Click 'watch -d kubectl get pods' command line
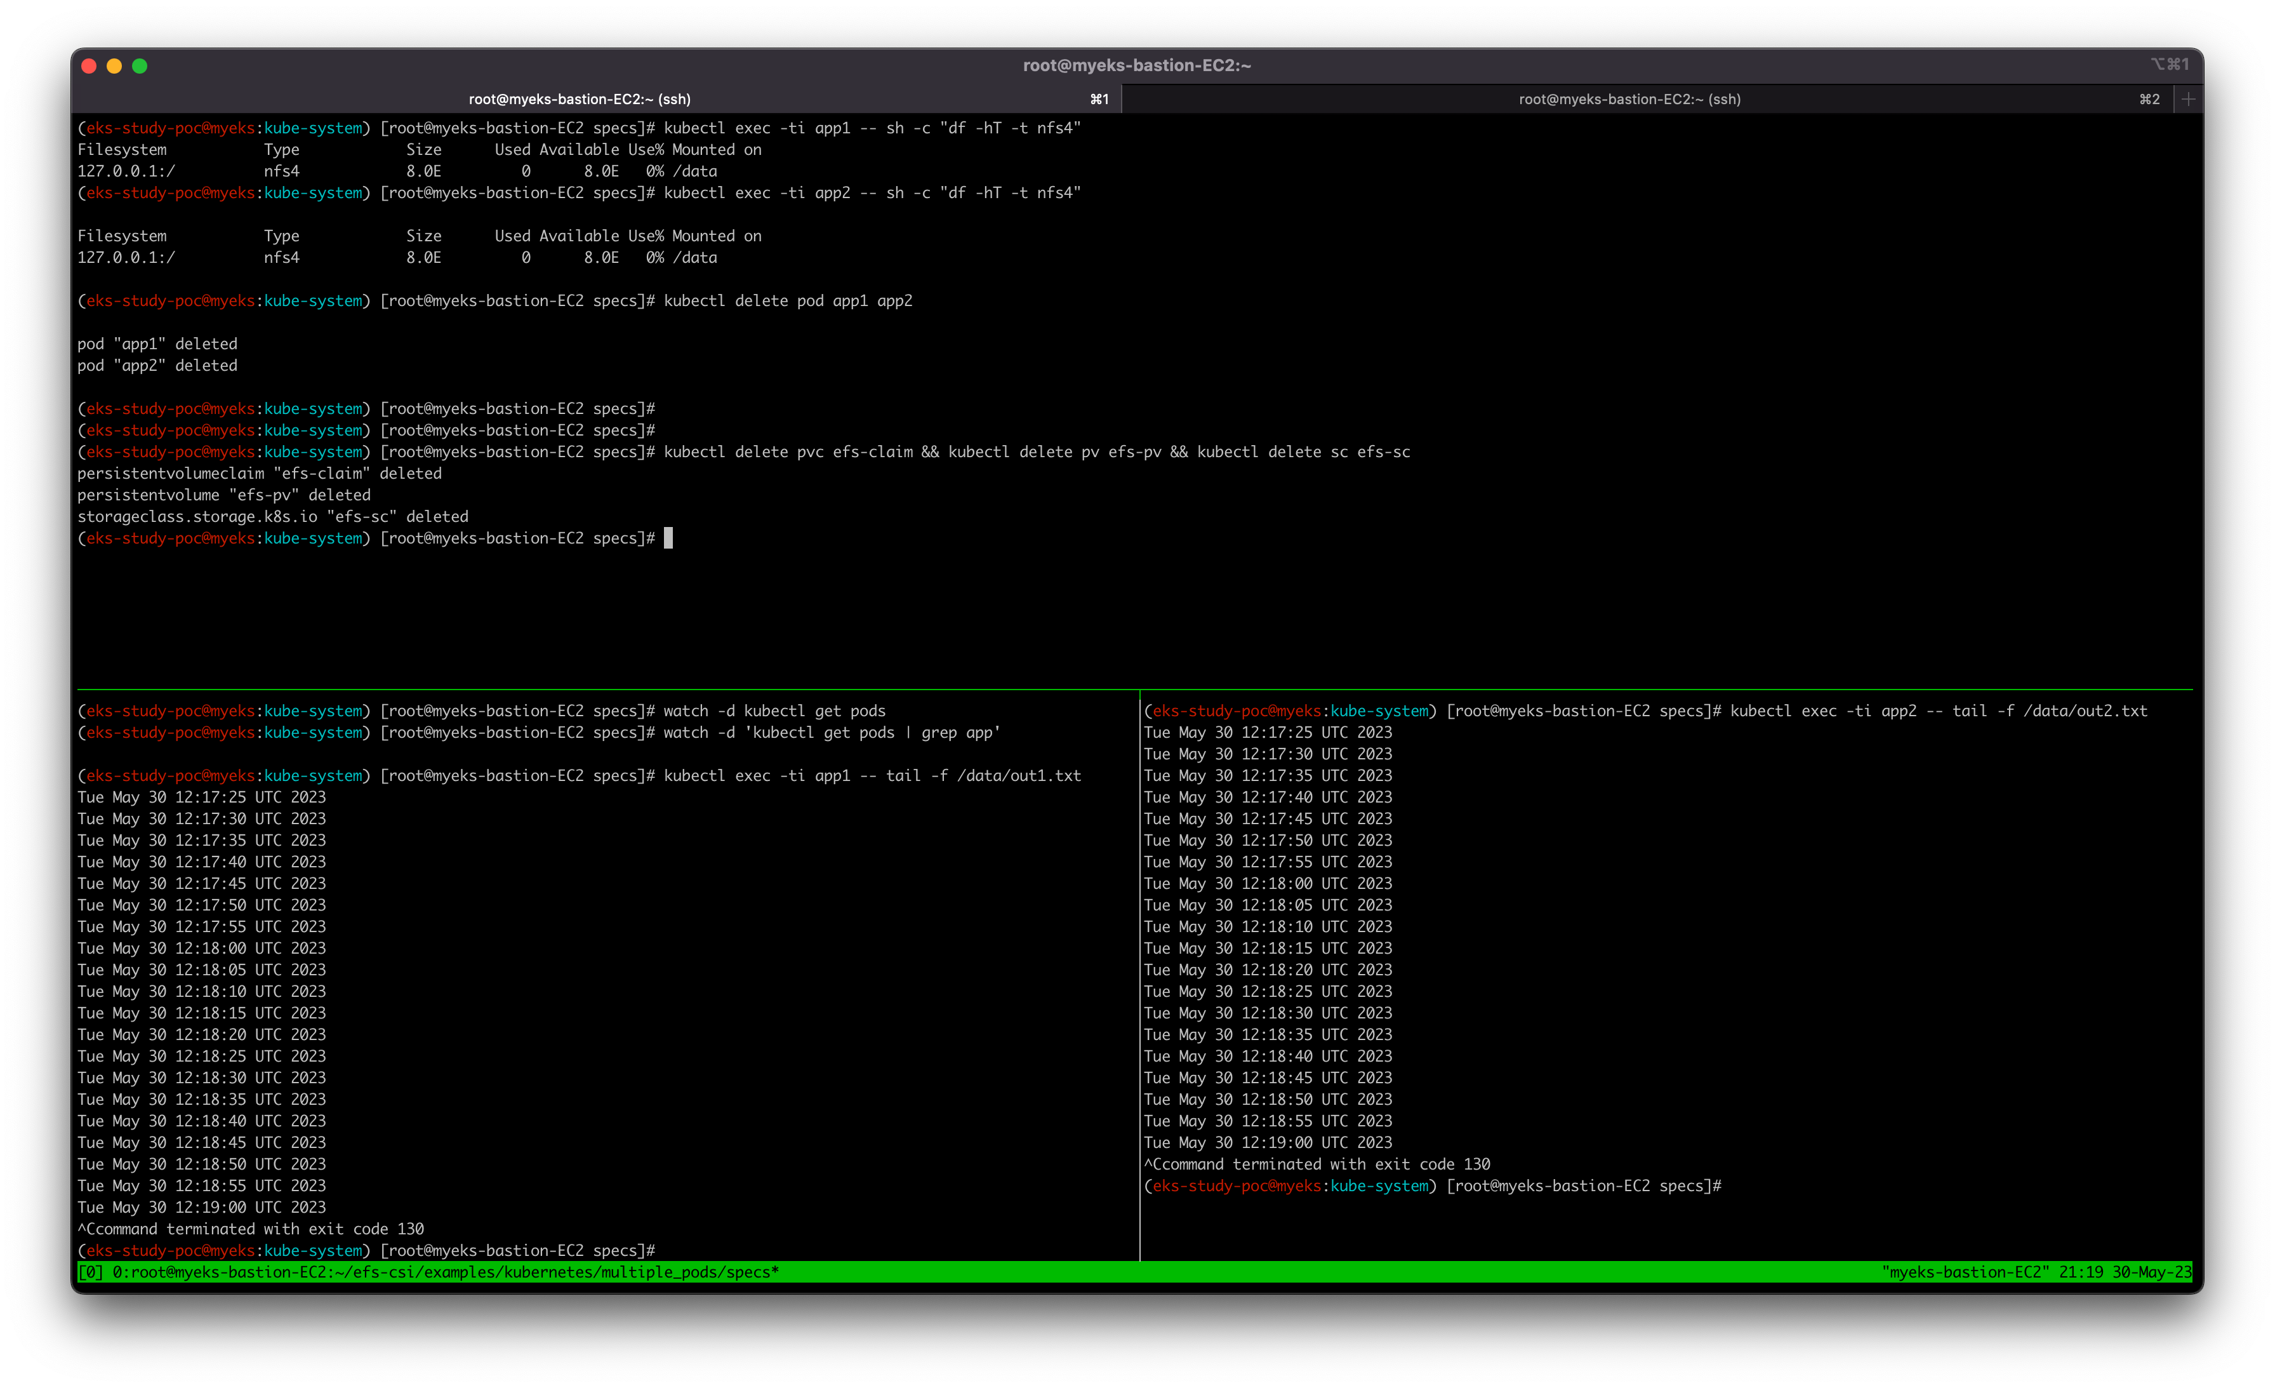Viewport: 2275px width, 1388px height. (774, 711)
